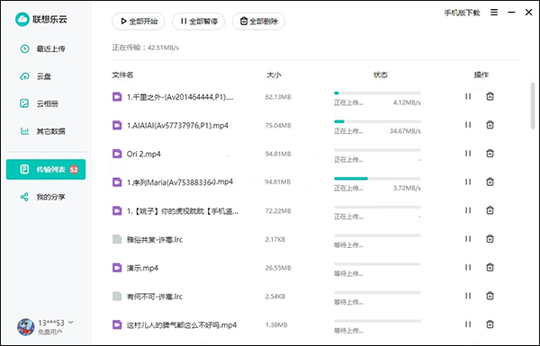Viewport: 540px width, 346px height.
Task: Click the 52 badge on 传输列表
Action: coord(74,169)
